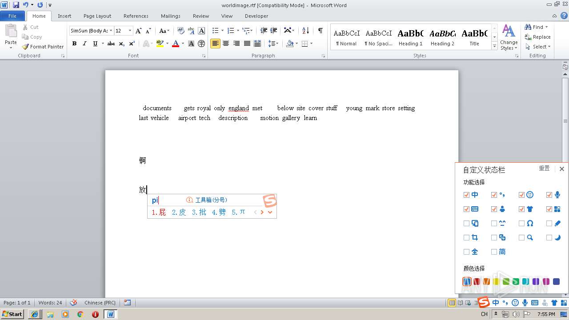The width and height of the screenshot is (569, 320).
Task: Uncheck the skin shirt checkbox
Action: coord(521,209)
